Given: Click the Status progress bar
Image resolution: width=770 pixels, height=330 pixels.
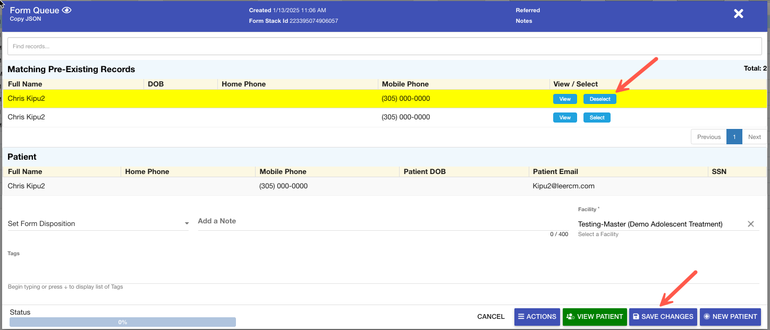Looking at the screenshot, I should coord(123,322).
